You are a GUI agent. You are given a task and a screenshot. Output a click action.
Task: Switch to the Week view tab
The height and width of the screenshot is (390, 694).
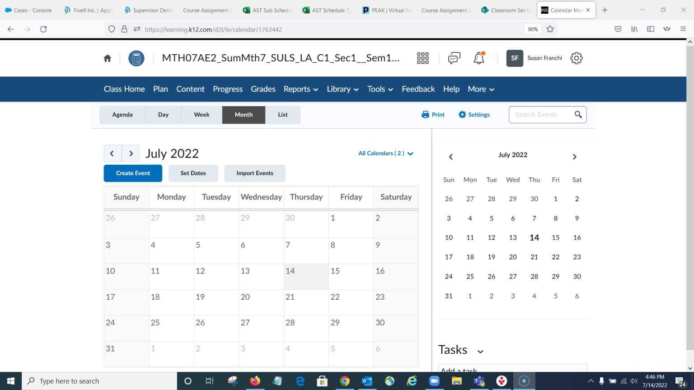click(201, 114)
